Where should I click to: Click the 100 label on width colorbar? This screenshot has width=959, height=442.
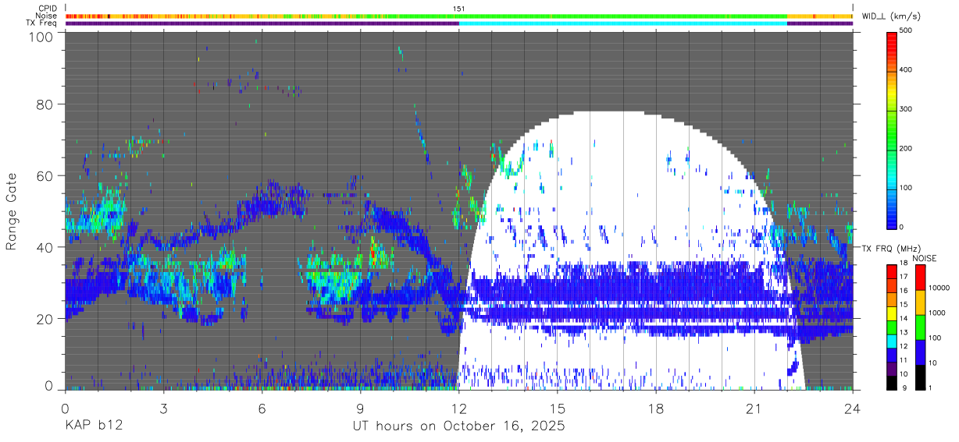(x=906, y=187)
